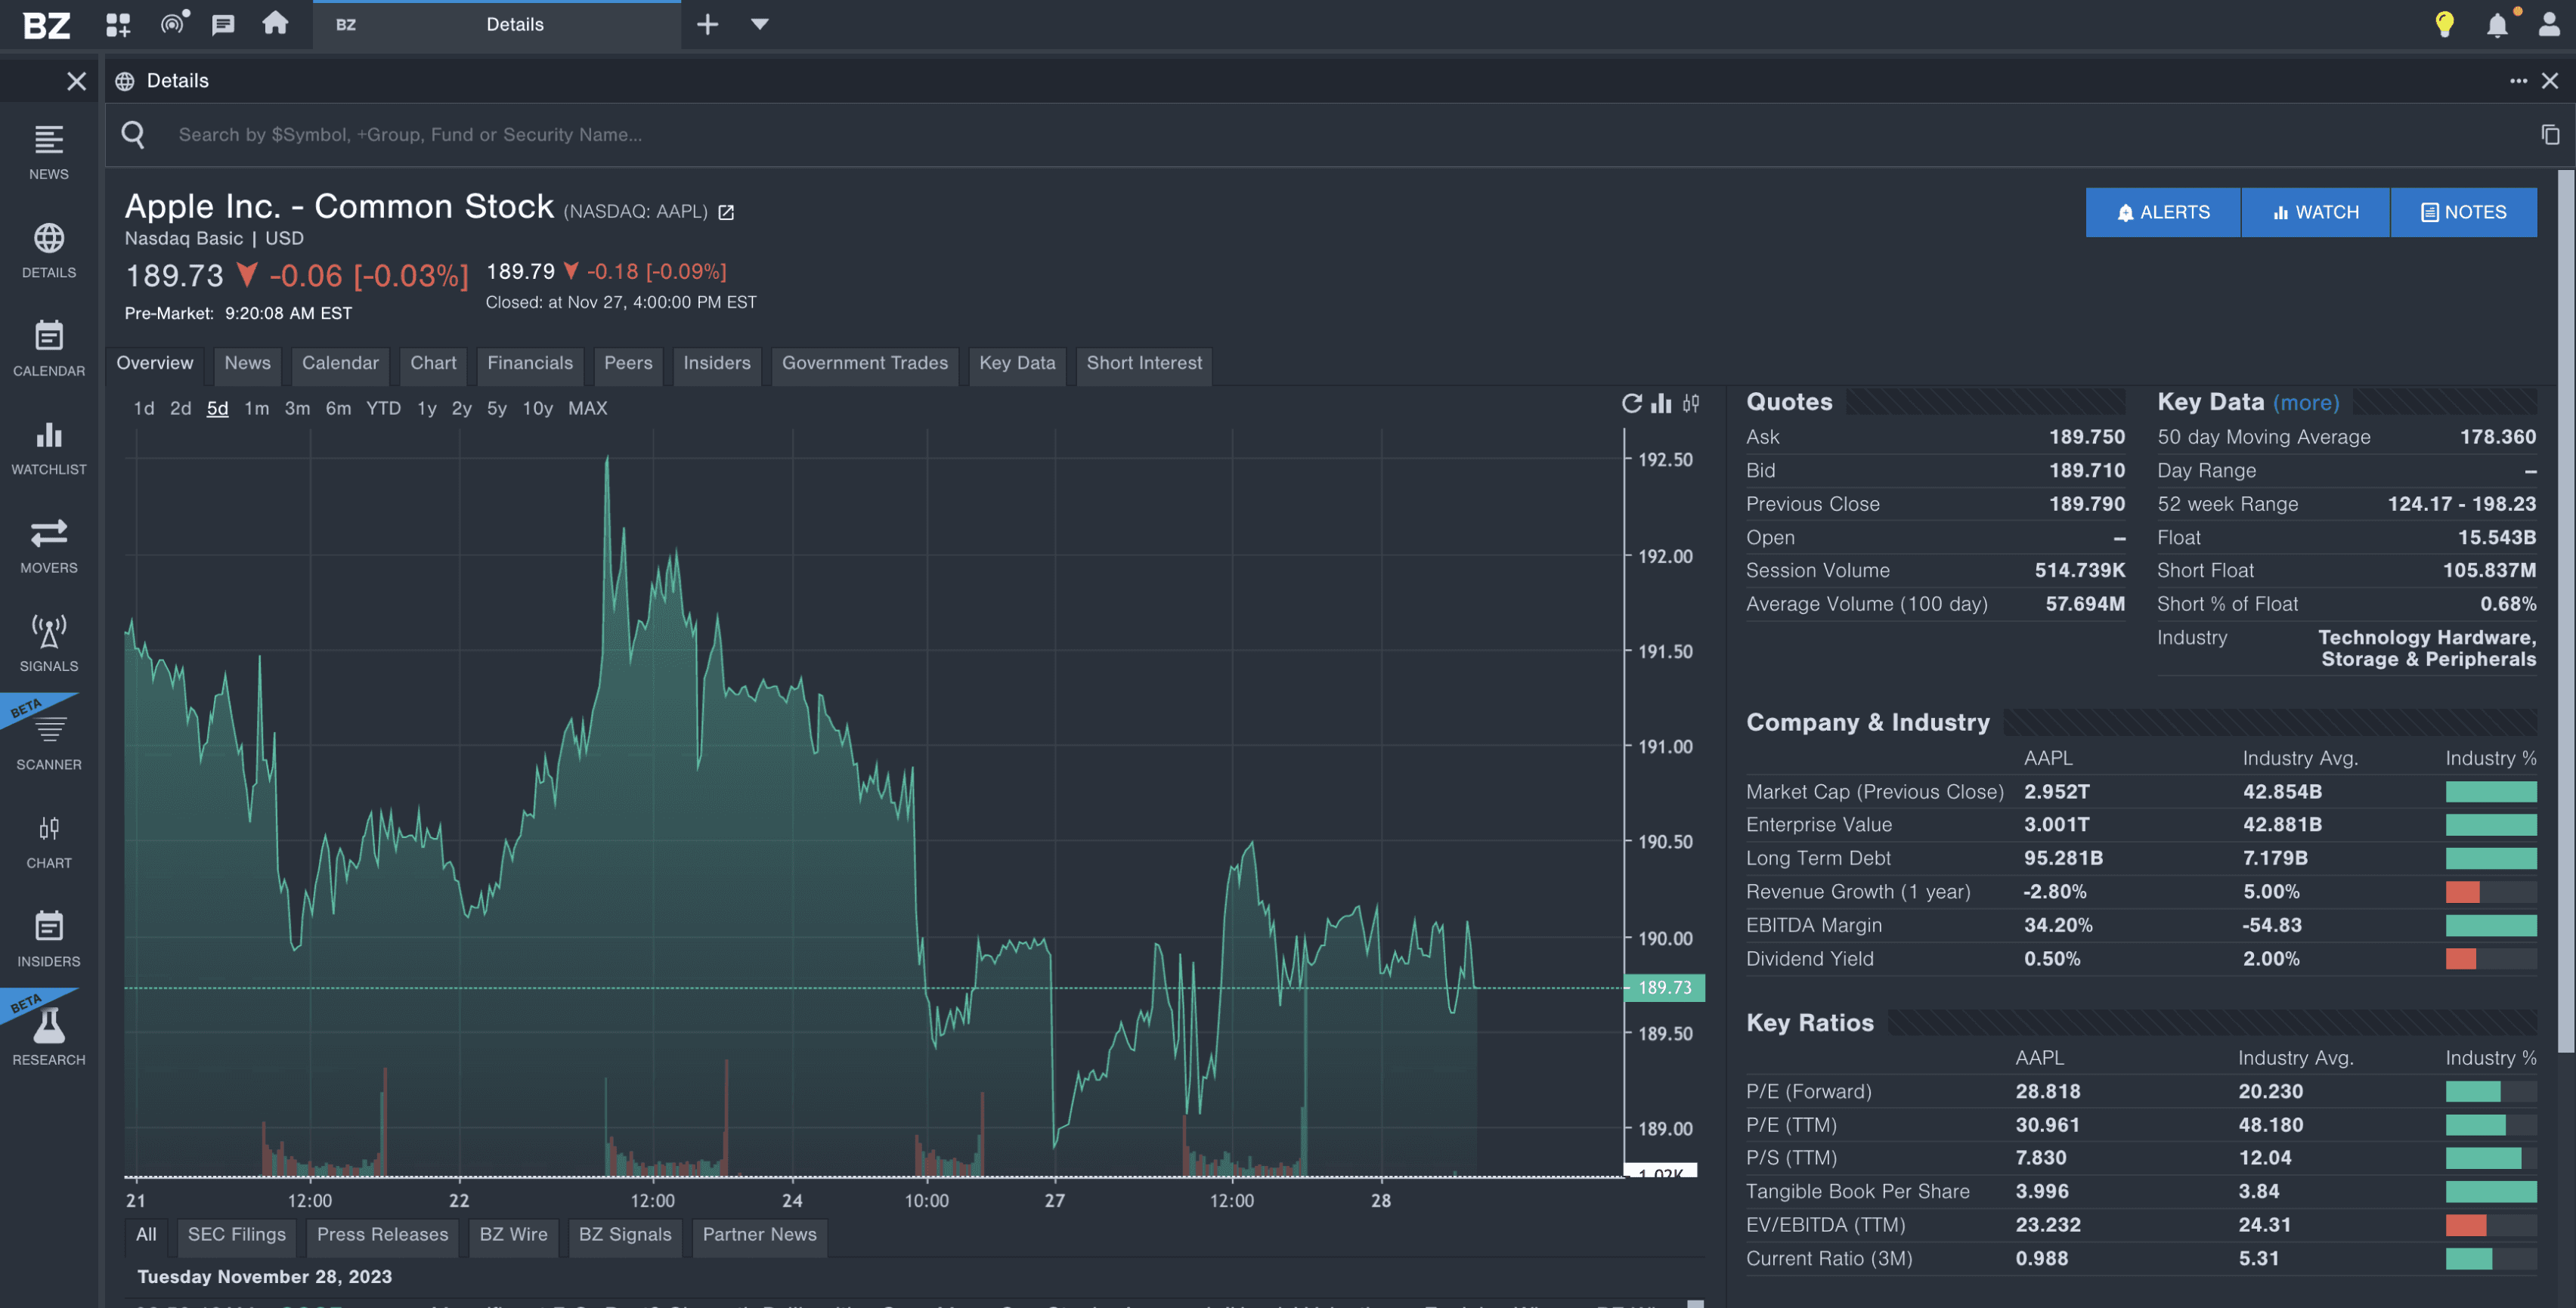Switch to the Short Interest tab

pyautogui.click(x=1144, y=363)
